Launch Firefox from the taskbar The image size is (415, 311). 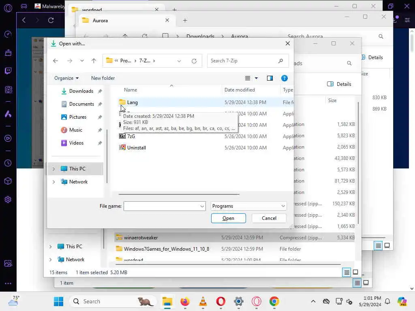pyautogui.click(x=185, y=301)
